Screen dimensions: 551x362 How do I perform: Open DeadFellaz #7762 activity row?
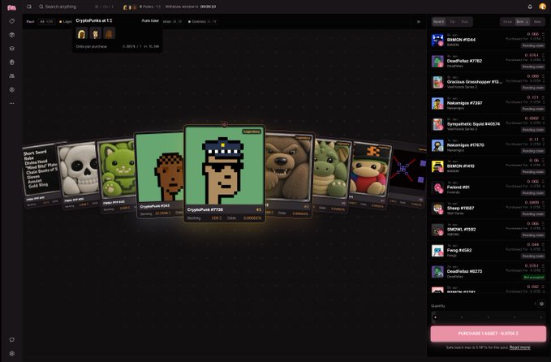[488, 61]
